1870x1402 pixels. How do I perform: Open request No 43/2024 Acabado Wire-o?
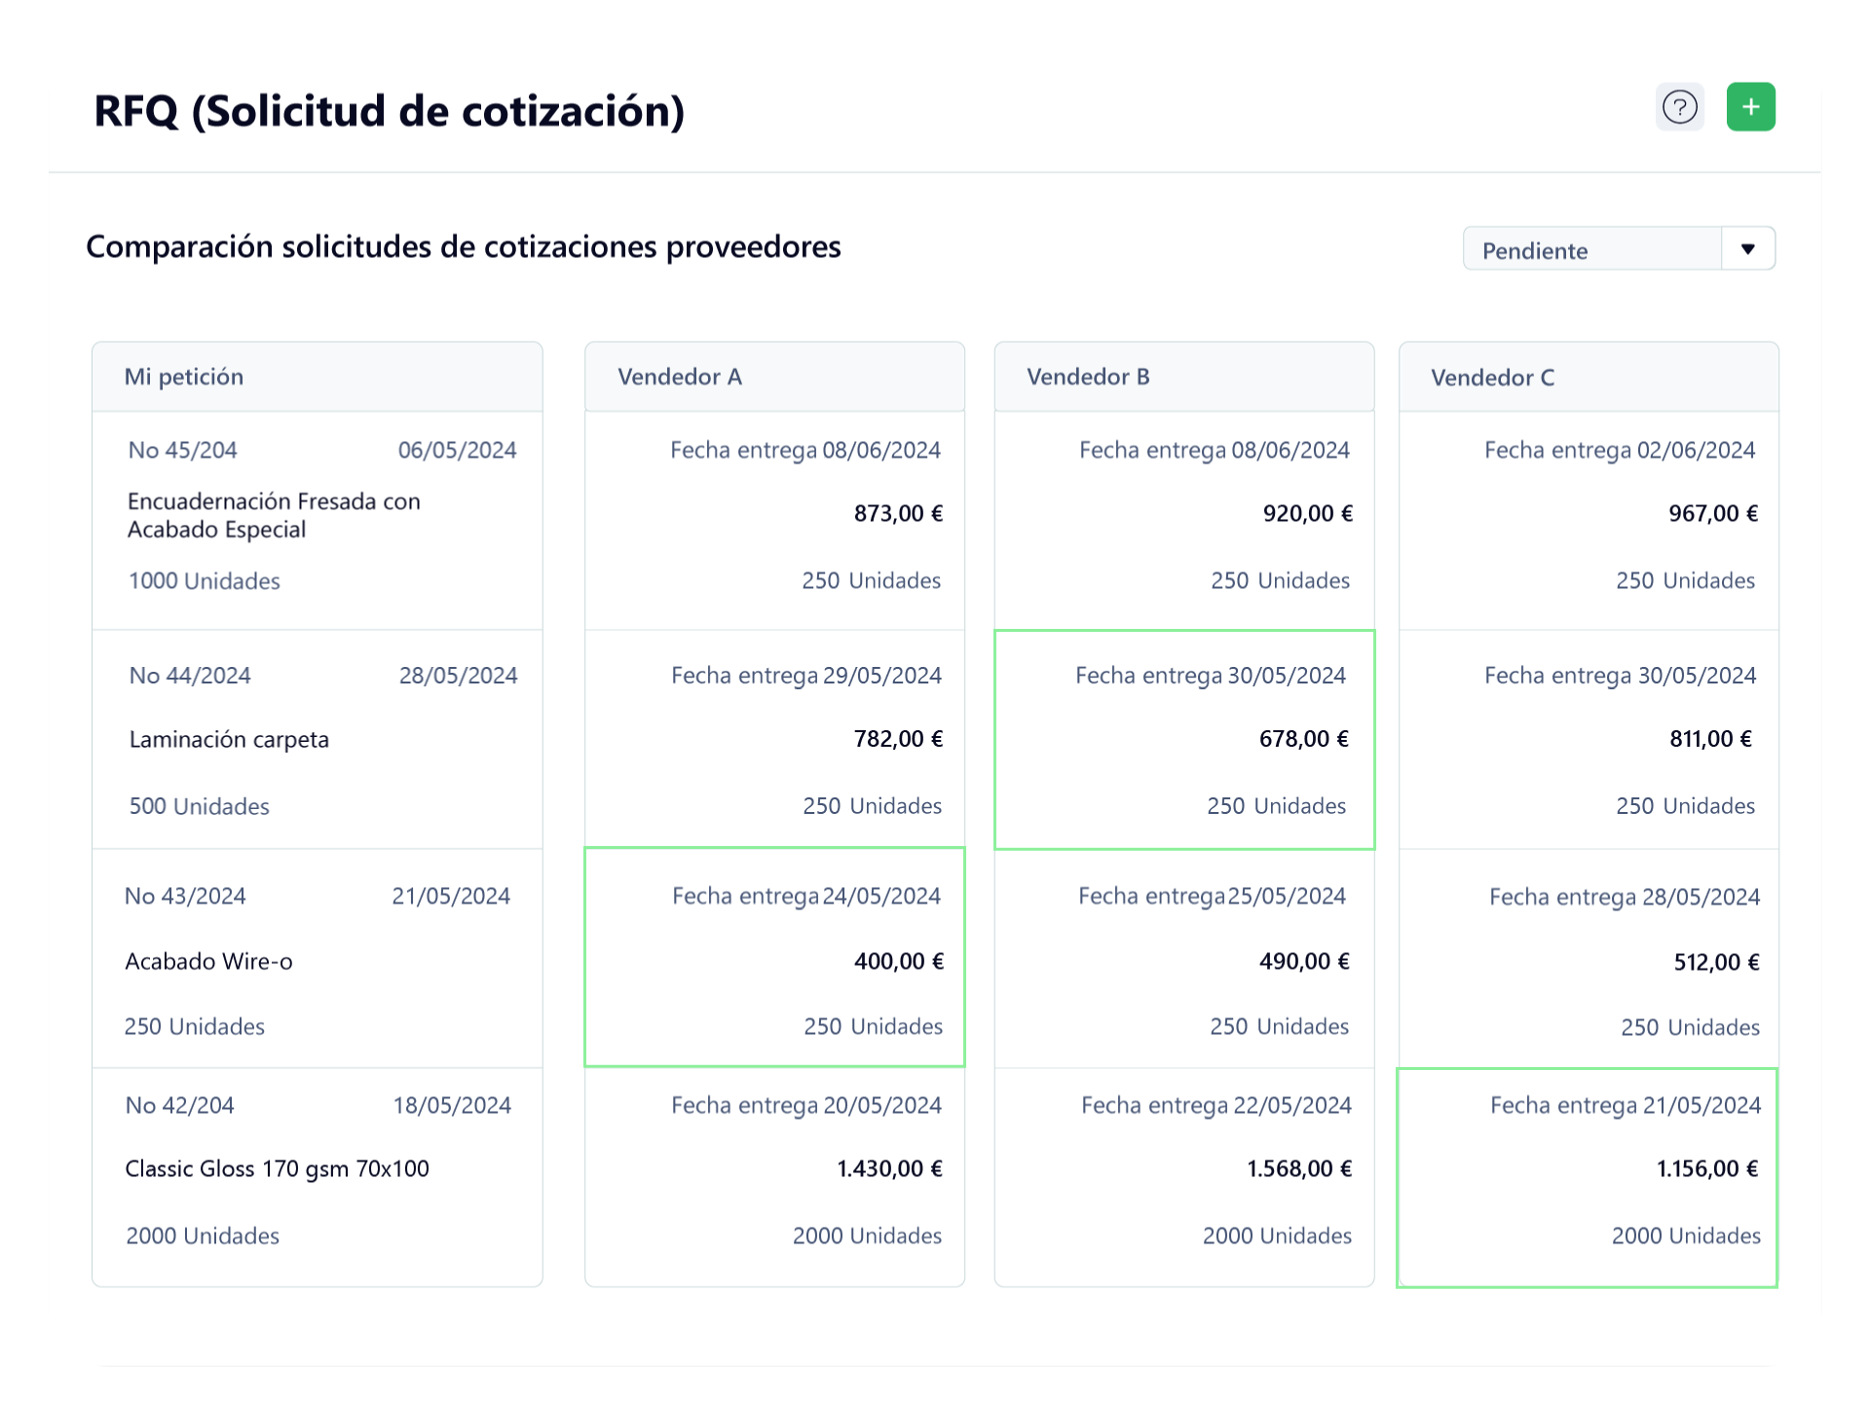click(318, 959)
